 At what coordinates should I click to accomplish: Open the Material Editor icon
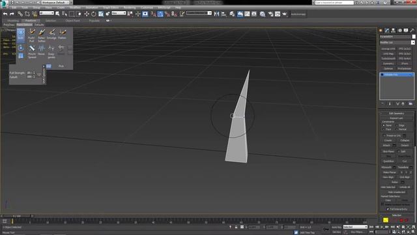(263, 14)
